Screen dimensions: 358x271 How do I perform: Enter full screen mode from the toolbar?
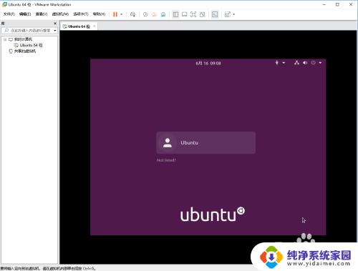point(193,14)
